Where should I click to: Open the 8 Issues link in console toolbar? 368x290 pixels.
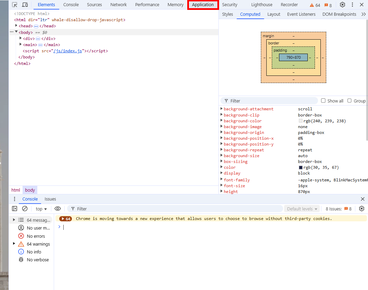pyautogui.click(x=338, y=209)
